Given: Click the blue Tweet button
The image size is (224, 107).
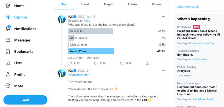Looking at the screenshot, I should tap(25, 100).
